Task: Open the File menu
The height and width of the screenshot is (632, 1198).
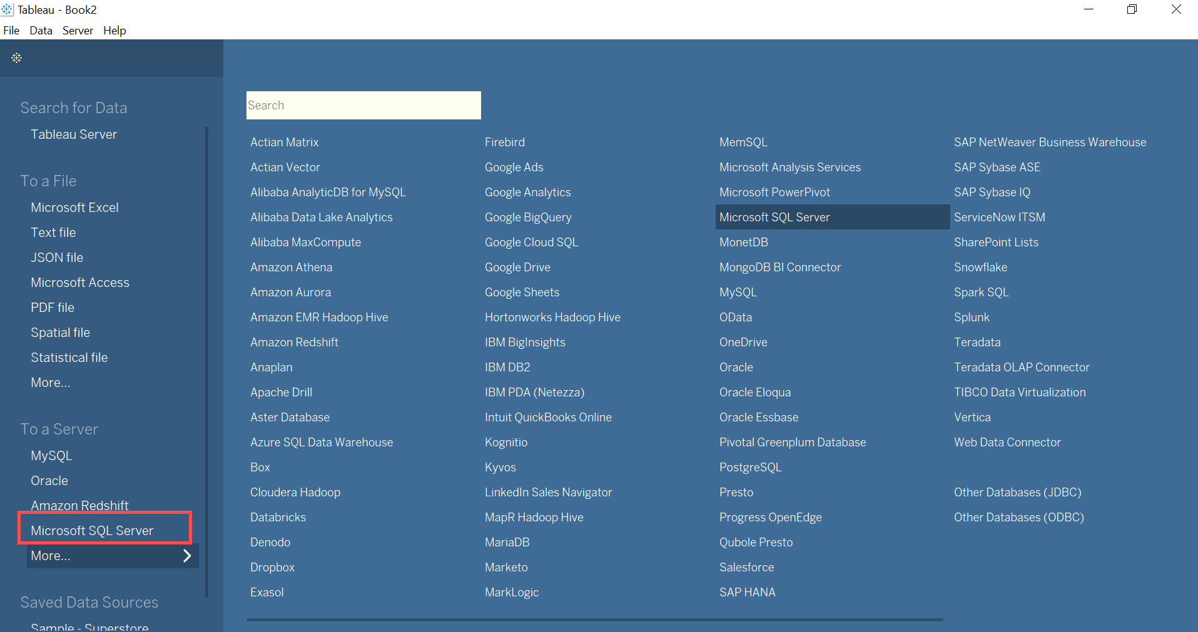Action: [x=11, y=31]
